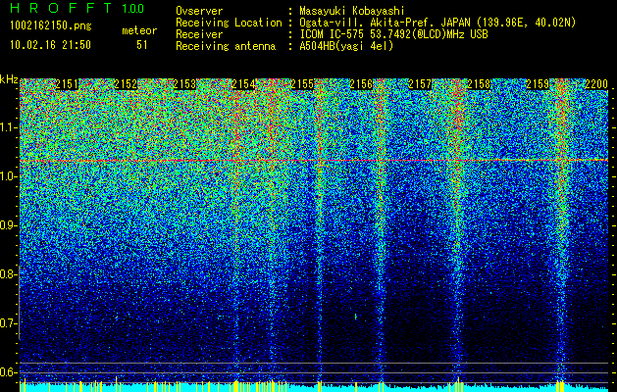
Task: Click the 'meteor' label
Action: click(139, 30)
